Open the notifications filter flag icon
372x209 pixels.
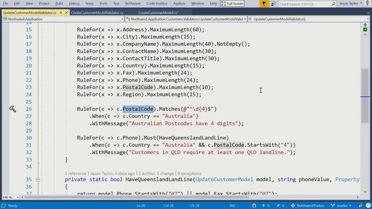pos(264,3)
